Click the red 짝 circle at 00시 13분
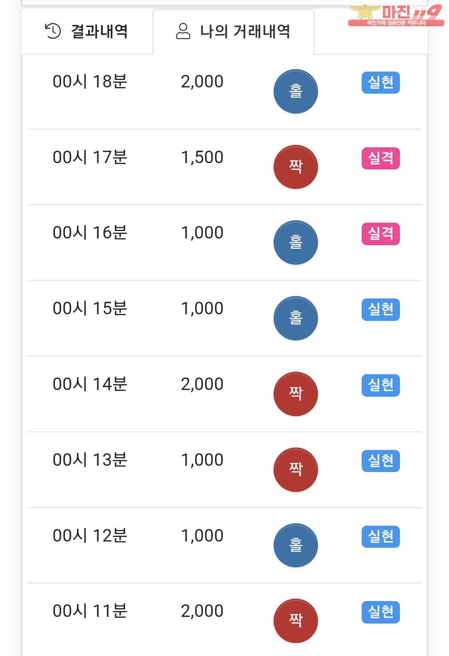This screenshot has width=449, height=656. tap(296, 470)
